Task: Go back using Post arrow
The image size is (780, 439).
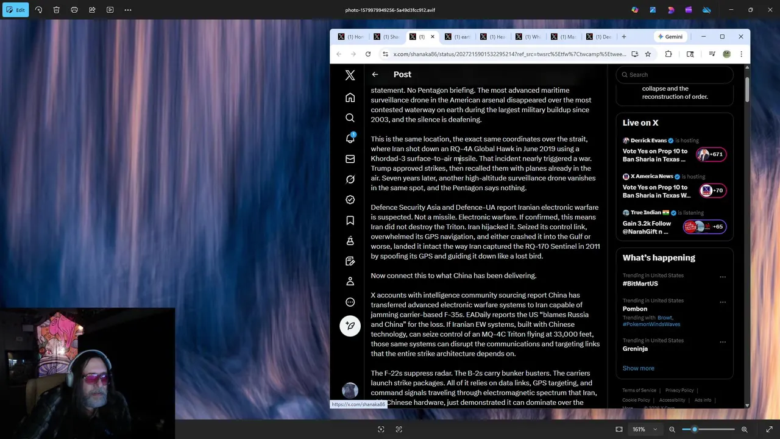Action: pos(375,74)
